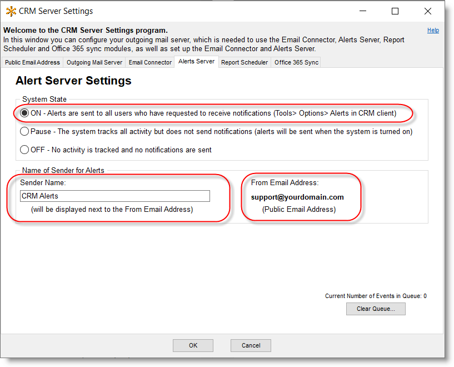
Task: Switch to the Office 365 Sync tab
Action: pyautogui.click(x=296, y=62)
